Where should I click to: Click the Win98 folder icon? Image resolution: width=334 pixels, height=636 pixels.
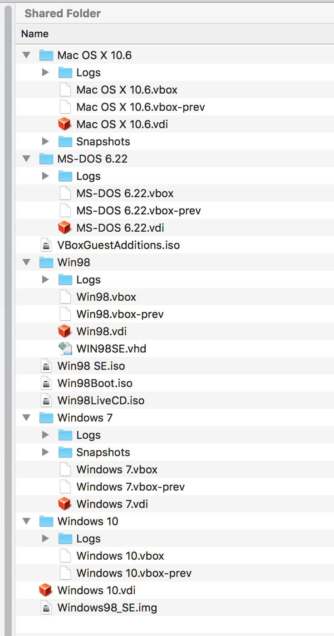tap(46, 263)
